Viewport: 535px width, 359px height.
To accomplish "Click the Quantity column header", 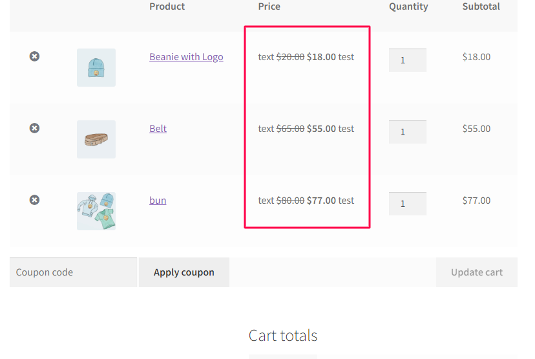I will [408, 6].
